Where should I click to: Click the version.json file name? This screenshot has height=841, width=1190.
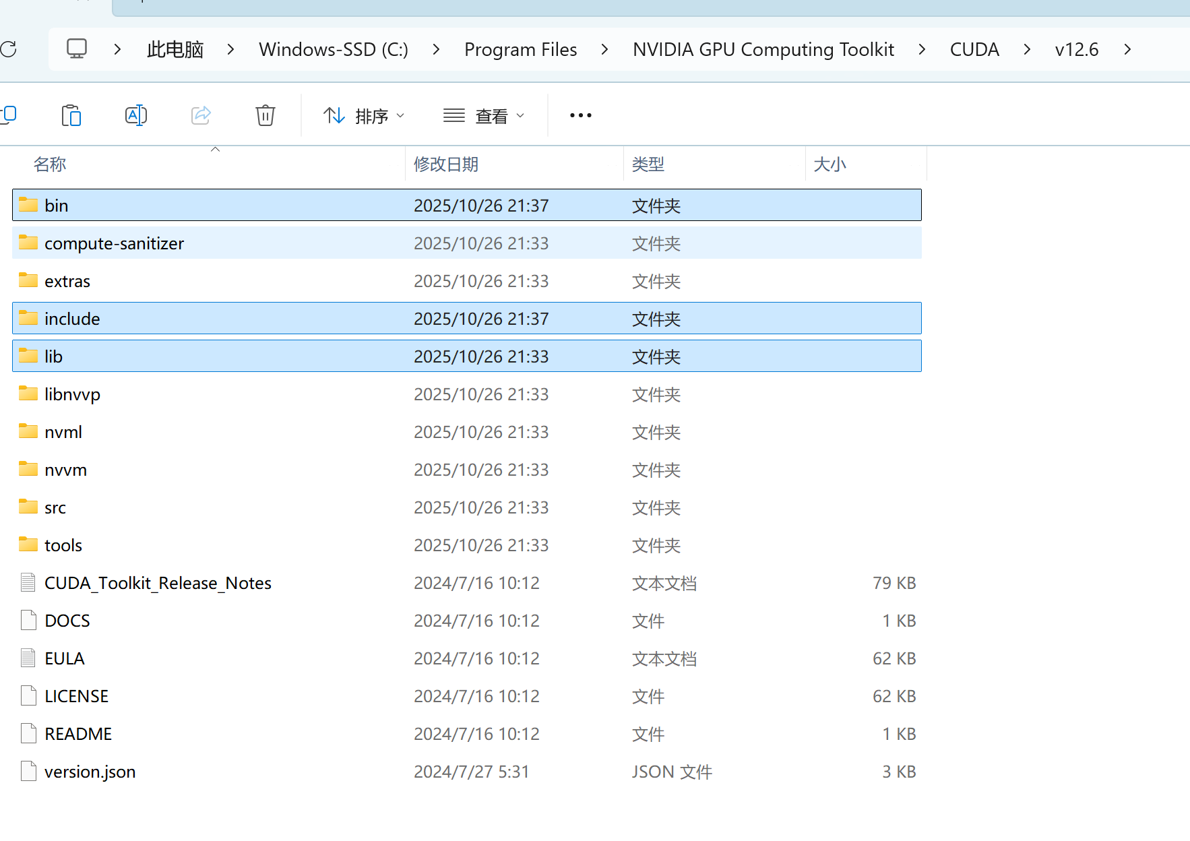[x=90, y=772]
